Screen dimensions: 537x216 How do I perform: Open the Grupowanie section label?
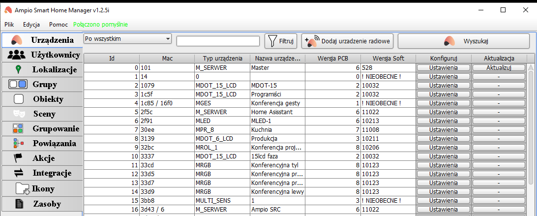point(56,129)
